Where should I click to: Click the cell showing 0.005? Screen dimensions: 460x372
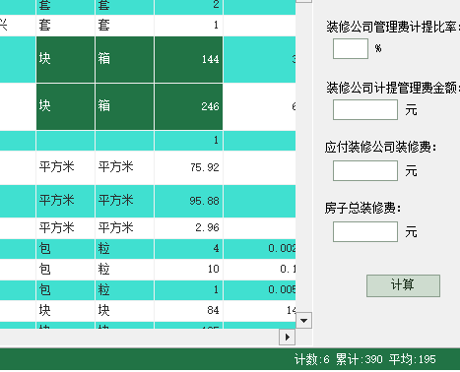pyautogui.click(x=259, y=290)
